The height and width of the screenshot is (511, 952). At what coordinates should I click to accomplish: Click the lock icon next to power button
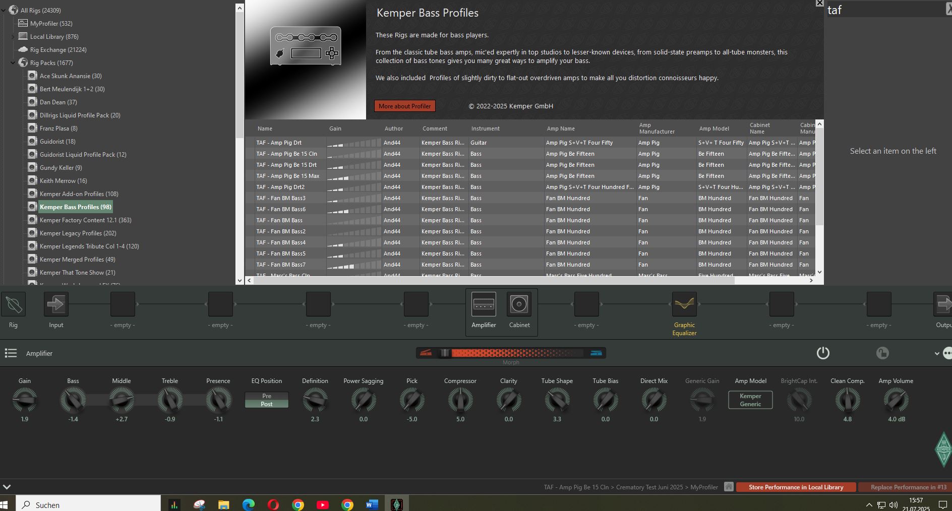(882, 353)
